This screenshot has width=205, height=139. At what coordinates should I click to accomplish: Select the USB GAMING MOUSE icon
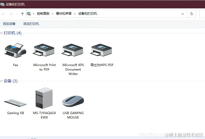73,101
